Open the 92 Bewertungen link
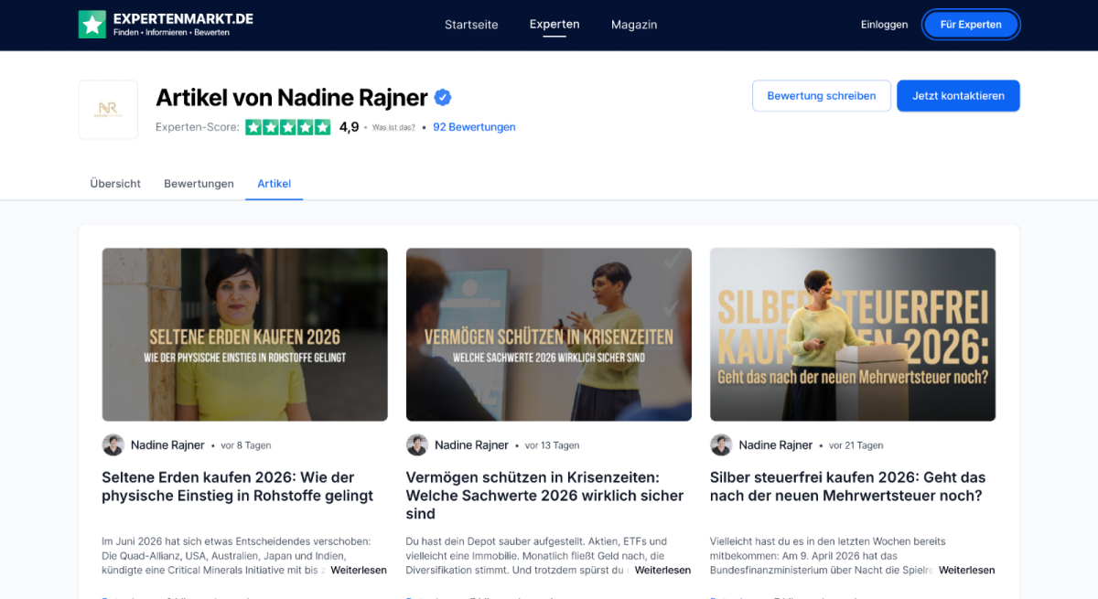Screen dimensions: 1098x599 pyautogui.click(x=474, y=127)
